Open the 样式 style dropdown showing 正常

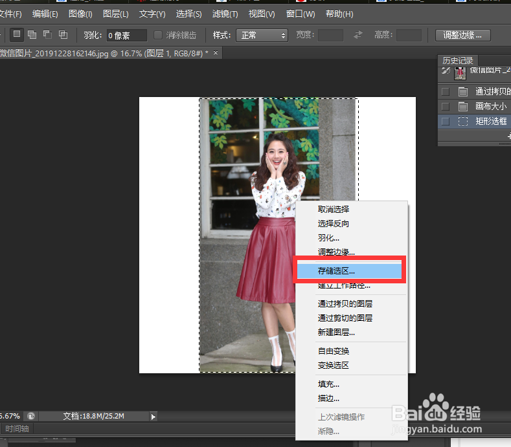point(262,35)
